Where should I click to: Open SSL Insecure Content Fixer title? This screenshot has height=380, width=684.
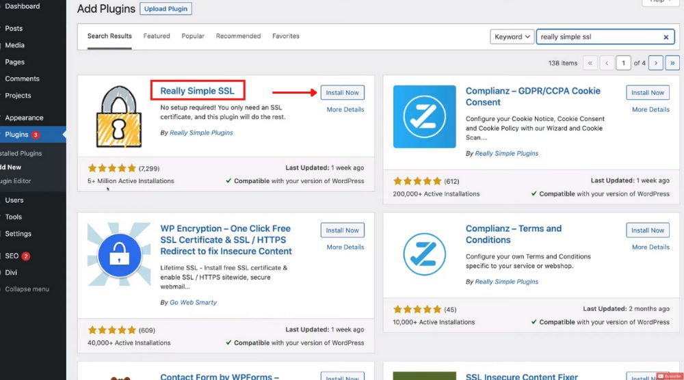pyautogui.click(x=522, y=377)
